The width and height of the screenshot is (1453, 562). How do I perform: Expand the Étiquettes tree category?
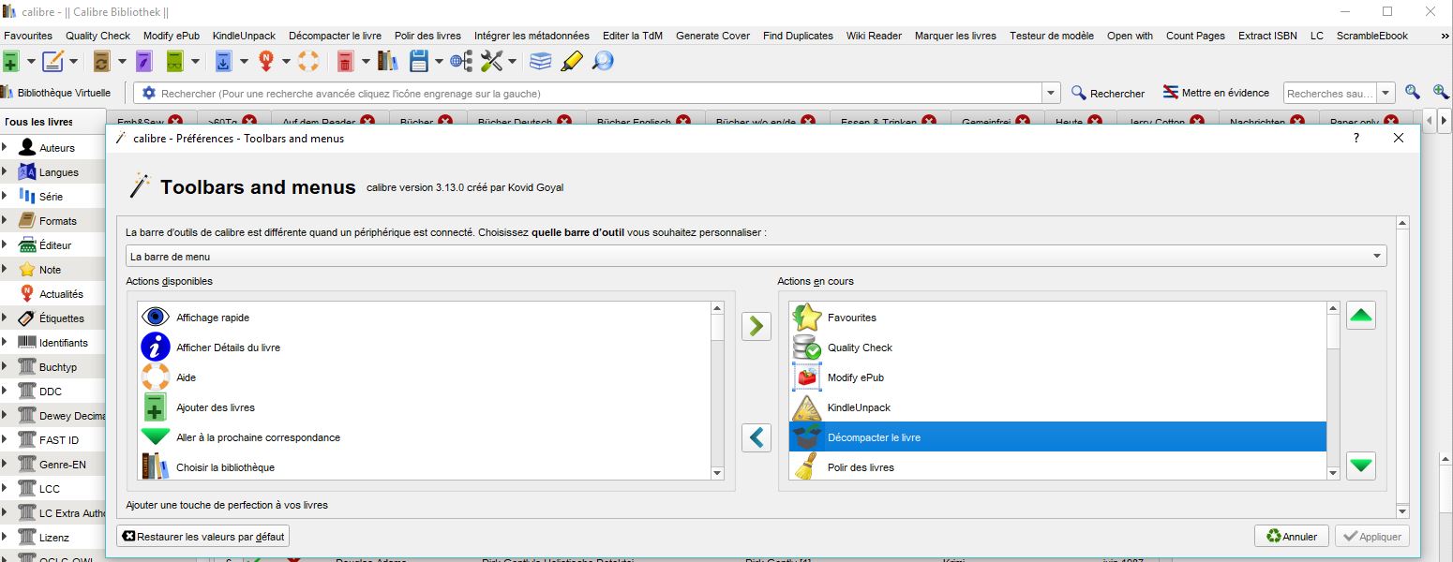[5, 318]
